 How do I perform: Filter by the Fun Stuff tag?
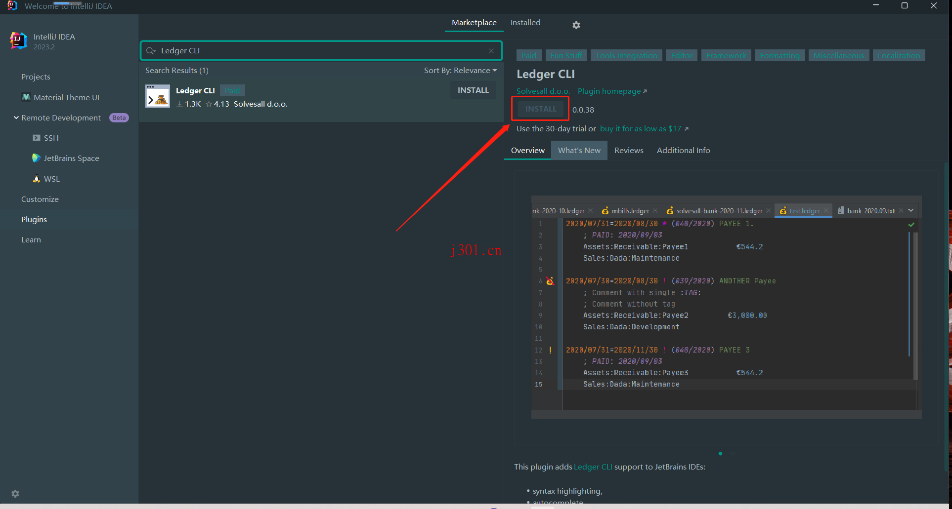coord(566,56)
